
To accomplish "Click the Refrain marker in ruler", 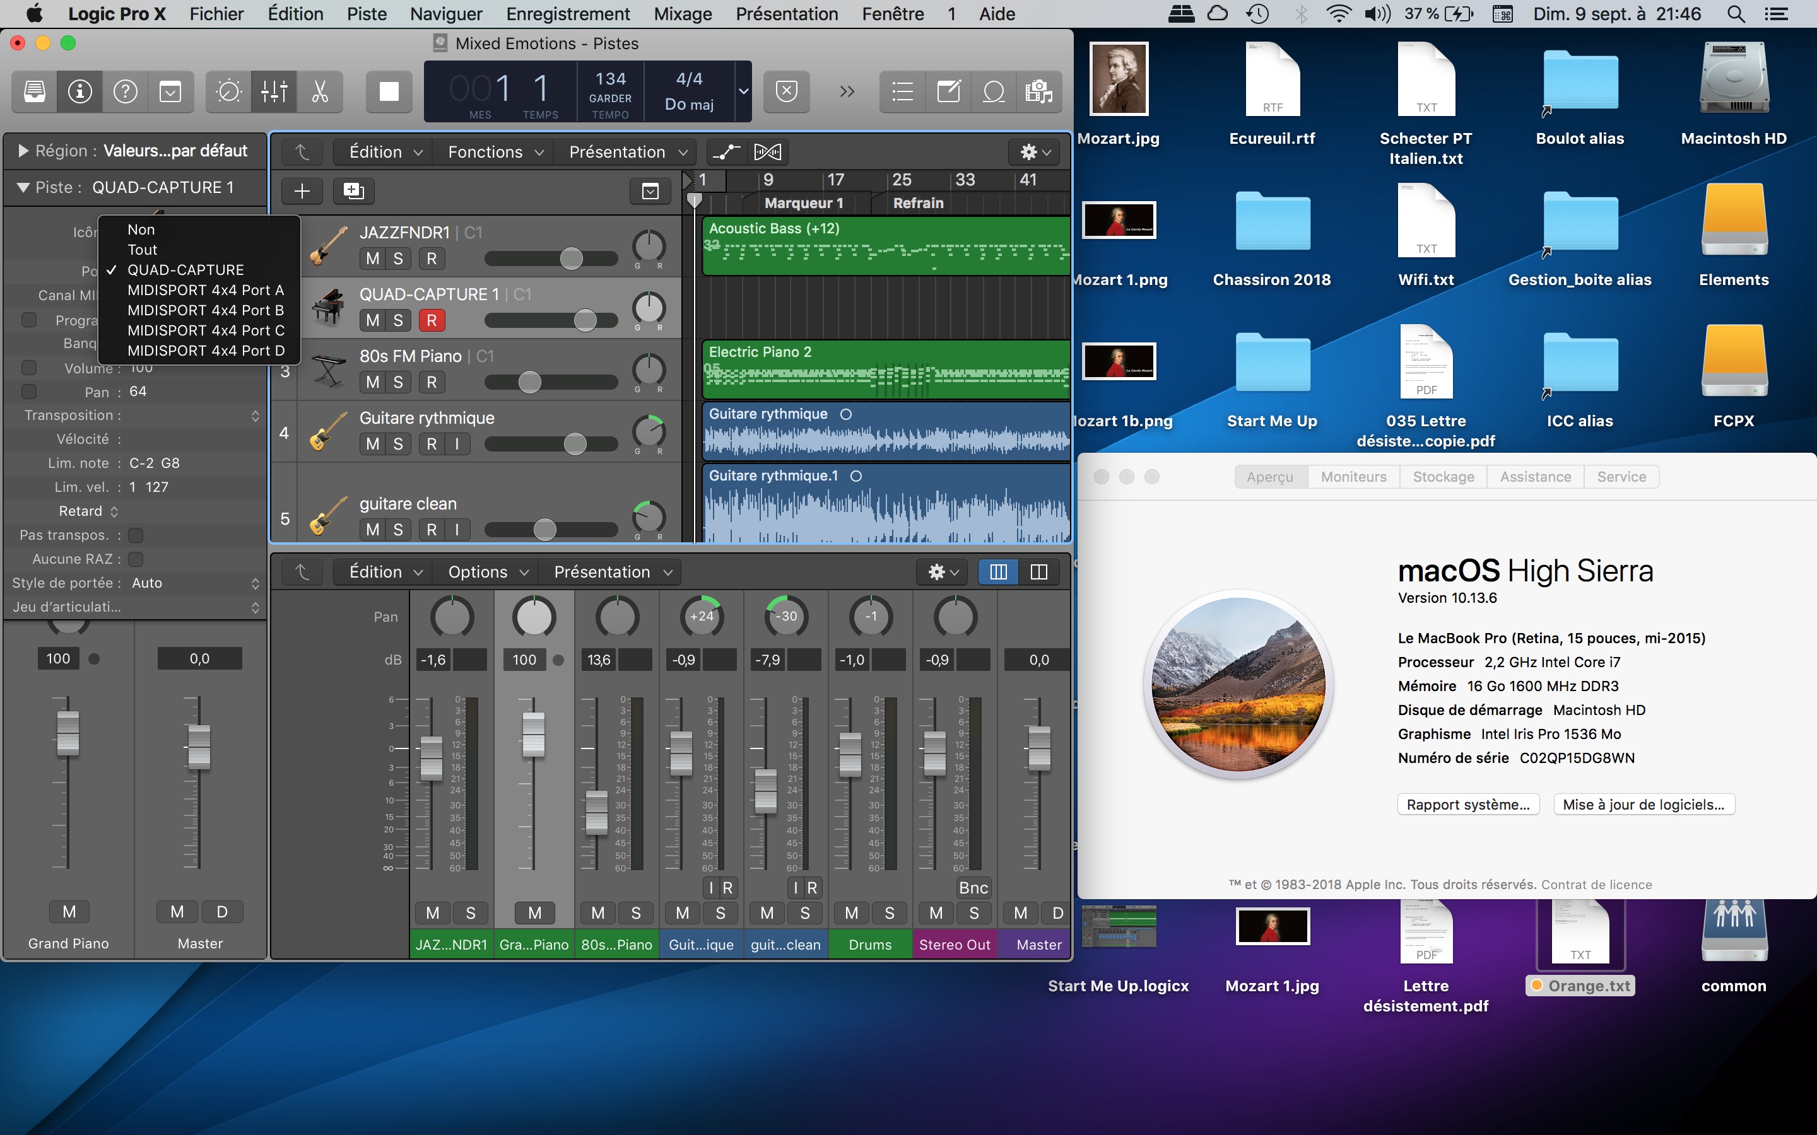I will point(917,204).
